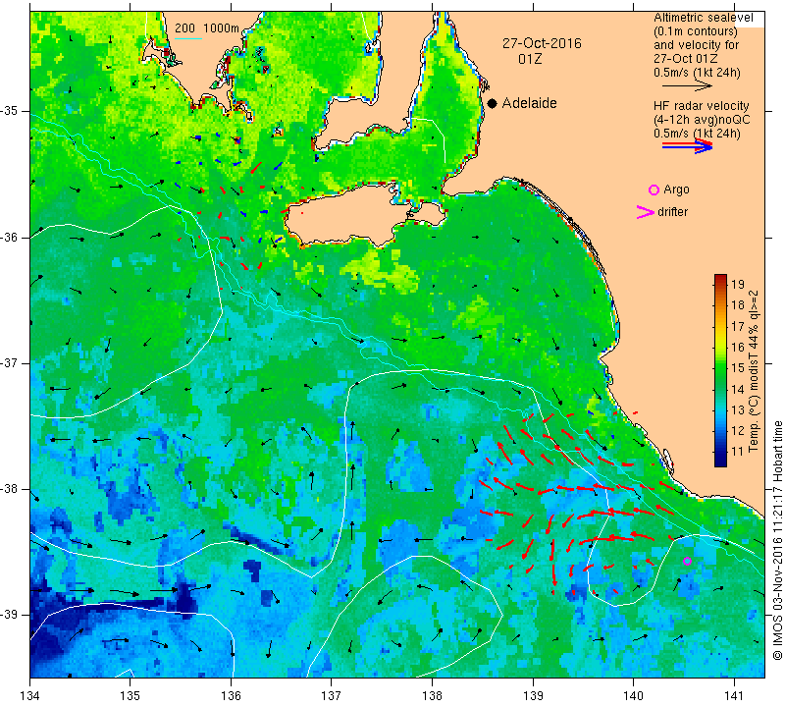Click the Argo float marker near 140.5E
This screenshot has width=785, height=707.
[x=687, y=561]
